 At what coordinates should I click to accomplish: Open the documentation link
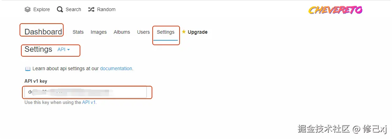pyautogui.click(x=116, y=68)
